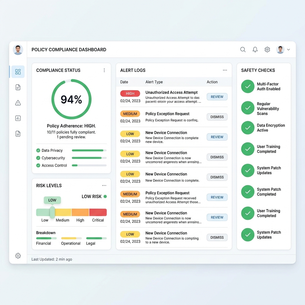Click Regular Vulnerability Scans checkmark
Image resolution: width=305 pixels, height=305 pixels.
tap(248, 108)
